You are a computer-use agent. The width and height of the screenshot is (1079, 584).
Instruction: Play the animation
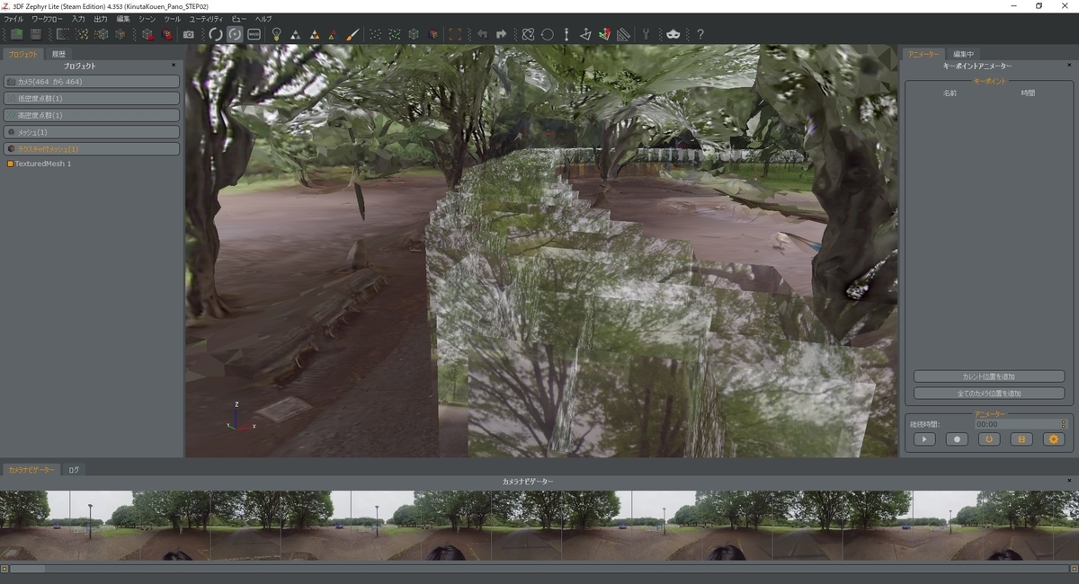pos(924,439)
